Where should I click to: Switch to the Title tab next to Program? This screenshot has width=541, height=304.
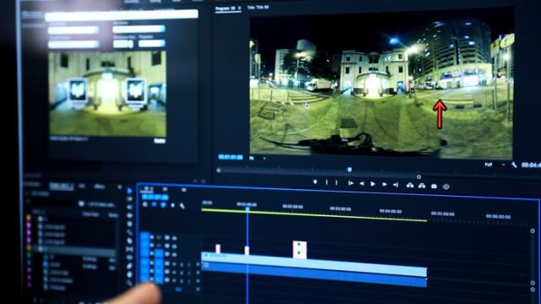pos(258,8)
